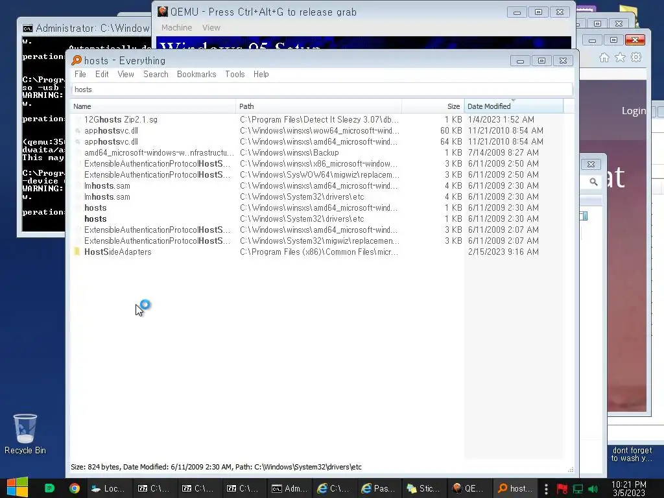This screenshot has height=498, width=664.
Task: Click the red flag Action Center tray icon
Action: coord(562,489)
